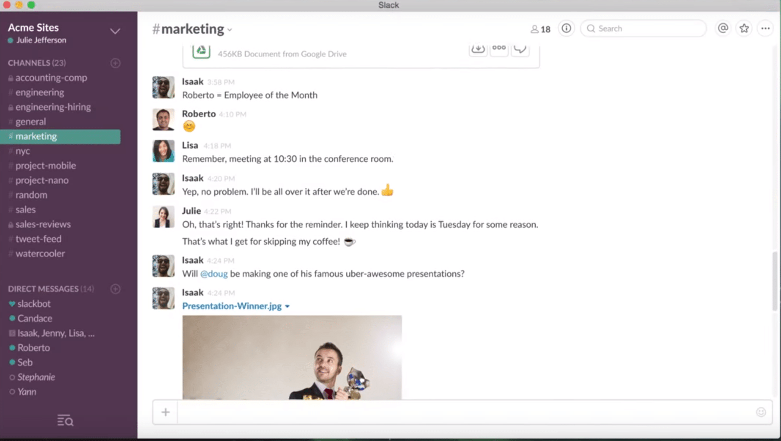Open starred items with the star icon

pos(744,28)
